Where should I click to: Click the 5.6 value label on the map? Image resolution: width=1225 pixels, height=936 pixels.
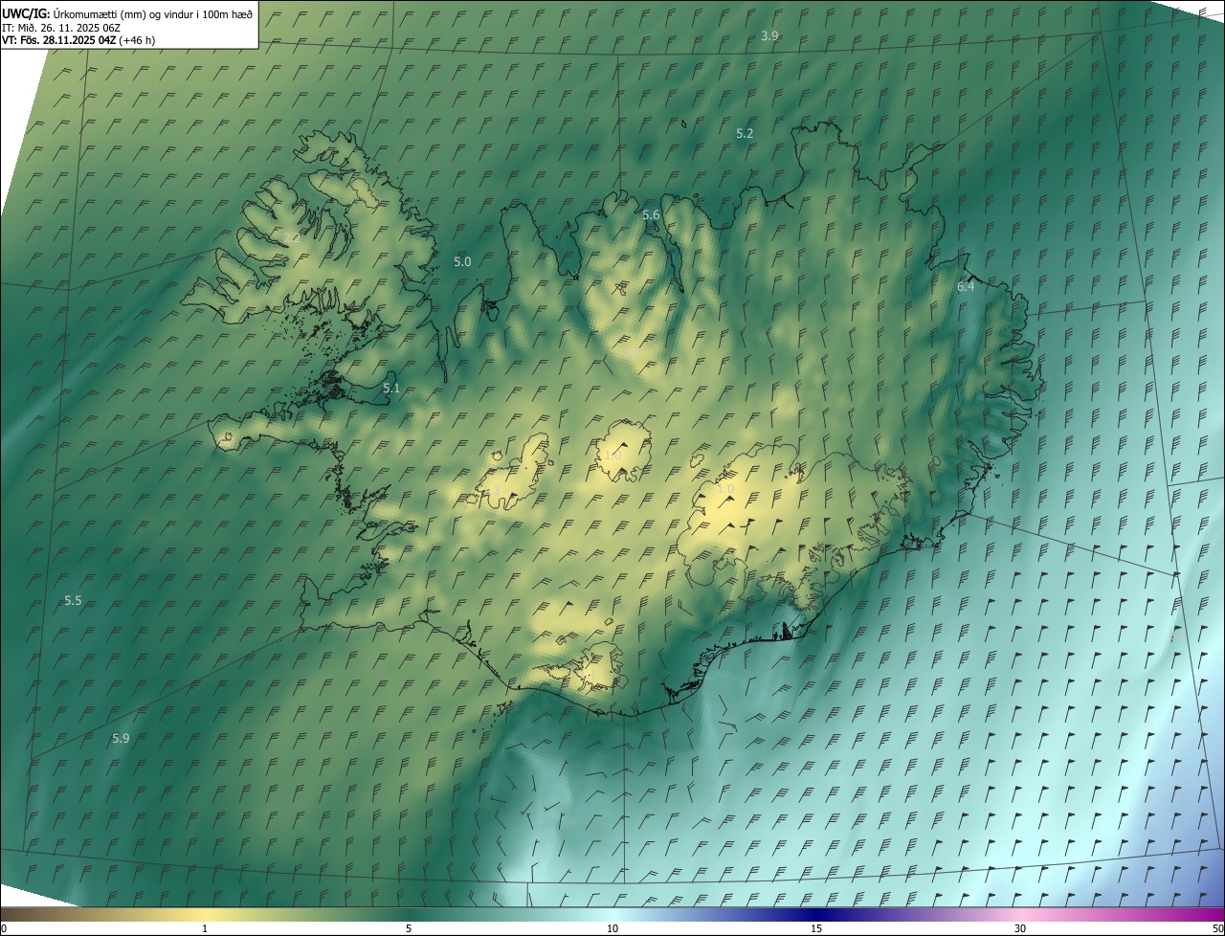click(651, 215)
